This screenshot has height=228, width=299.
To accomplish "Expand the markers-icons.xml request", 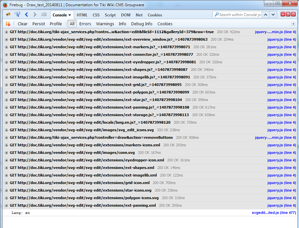I will pyautogui.click(x=6, y=145).
